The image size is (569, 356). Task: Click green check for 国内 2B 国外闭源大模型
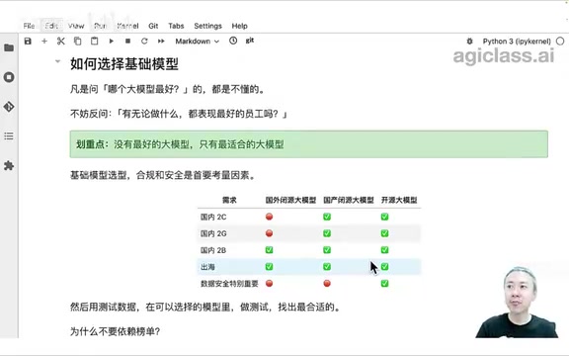click(269, 250)
